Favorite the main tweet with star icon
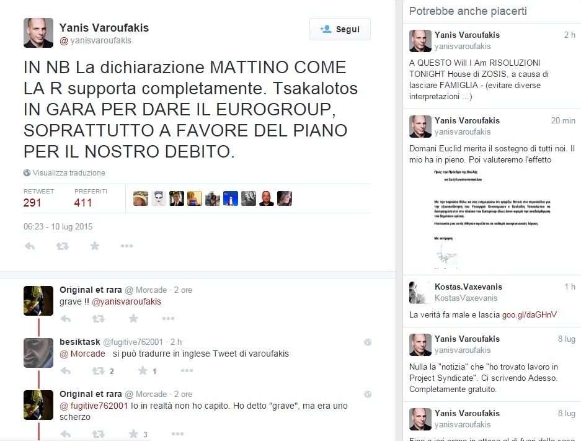The image size is (581, 441). (95, 246)
